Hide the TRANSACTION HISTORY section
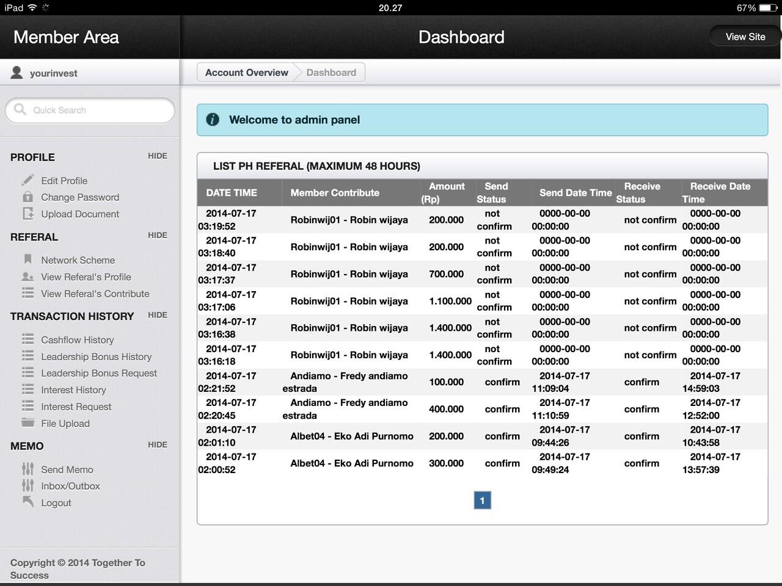 (x=158, y=315)
